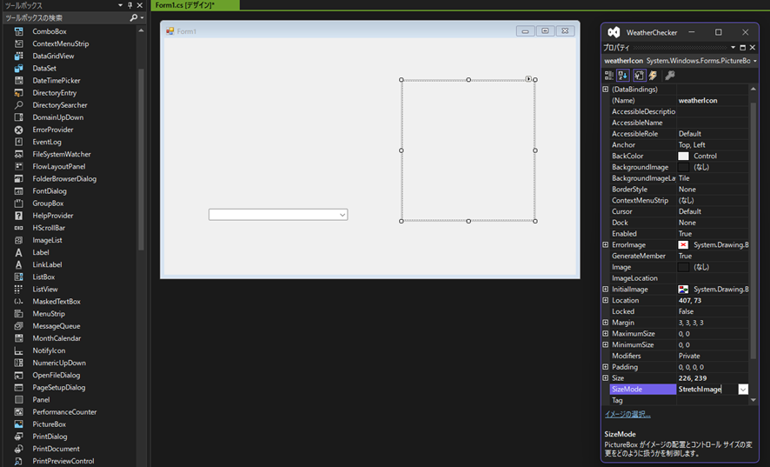Expand the Size property
Viewport: 770px width, 467px height.
pos(606,378)
